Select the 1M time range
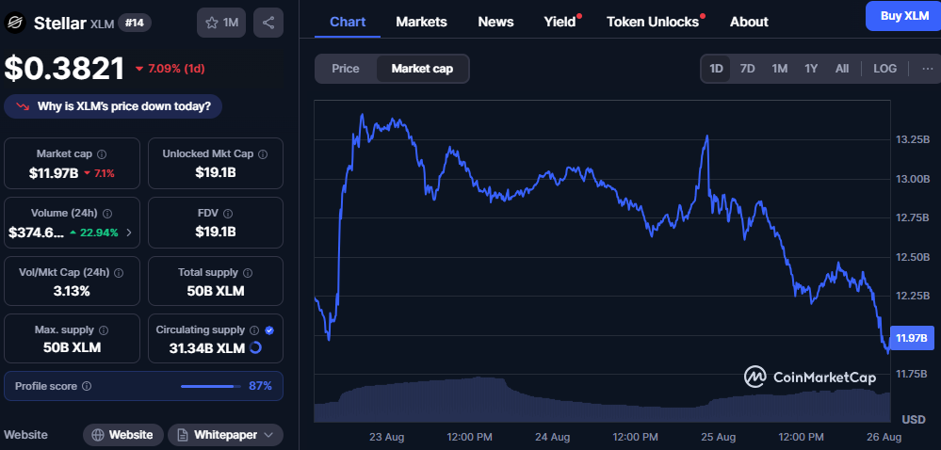The height and width of the screenshot is (450, 941). point(780,69)
